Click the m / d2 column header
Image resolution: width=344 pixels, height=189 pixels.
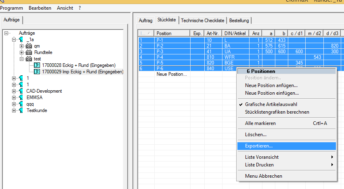(x=314, y=33)
